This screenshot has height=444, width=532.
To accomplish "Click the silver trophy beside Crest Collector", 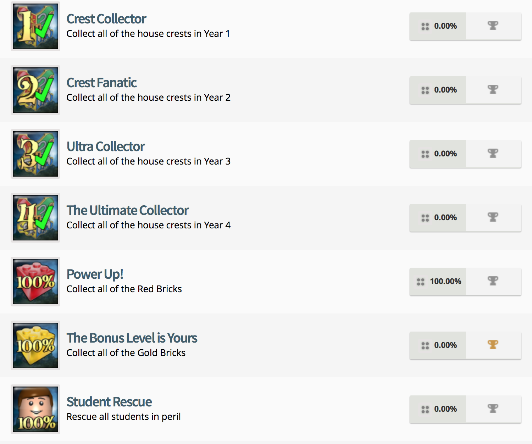I will 493,26.
